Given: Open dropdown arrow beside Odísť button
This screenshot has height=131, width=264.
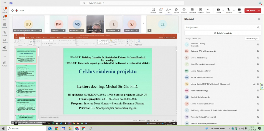Looking at the screenshot, I should click(x=259, y=11).
